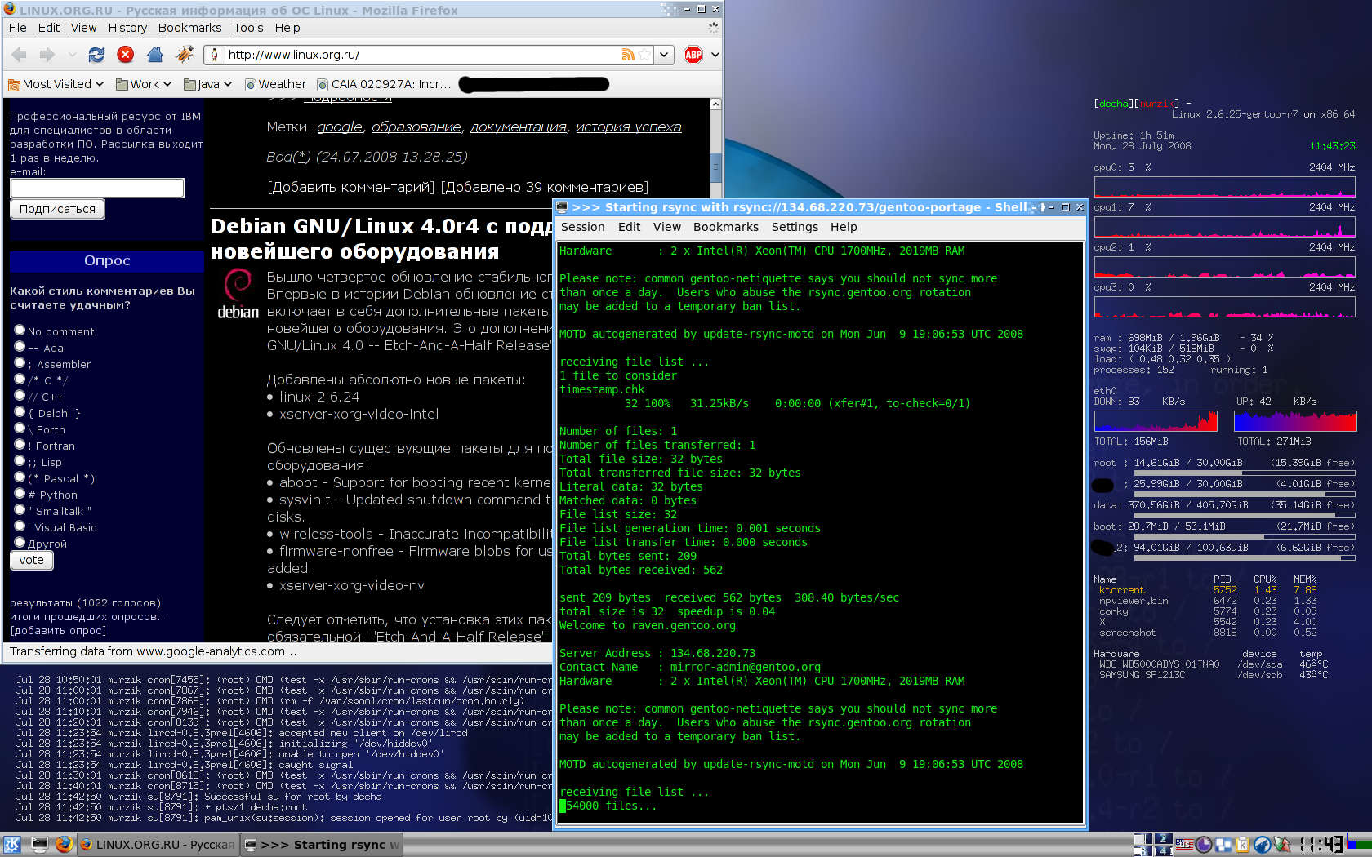Click the e-mail subscription input field
Image resolution: width=1372 pixels, height=857 pixels.
[x=97, y=188]
